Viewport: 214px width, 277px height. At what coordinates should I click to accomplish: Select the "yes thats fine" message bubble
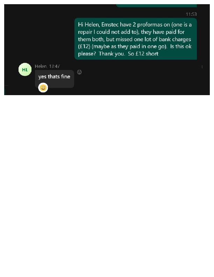pyautogui.click(x=55, y=79)
